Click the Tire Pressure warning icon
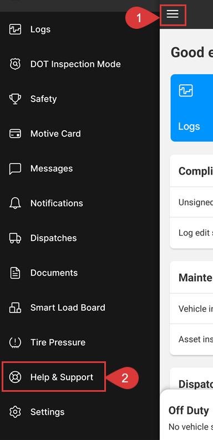This screenshot has height=440, width=213. (x=15, y=342)
